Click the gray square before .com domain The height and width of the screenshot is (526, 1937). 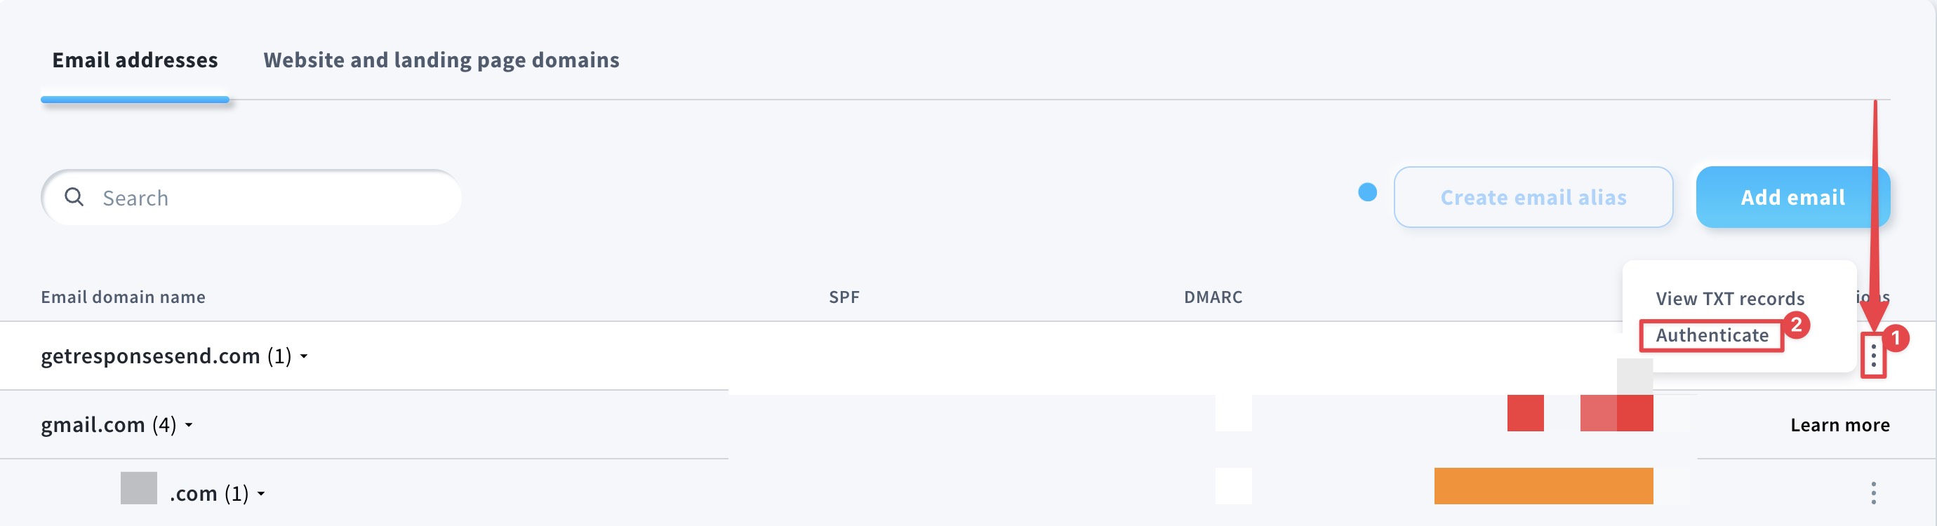pos(138,487)
